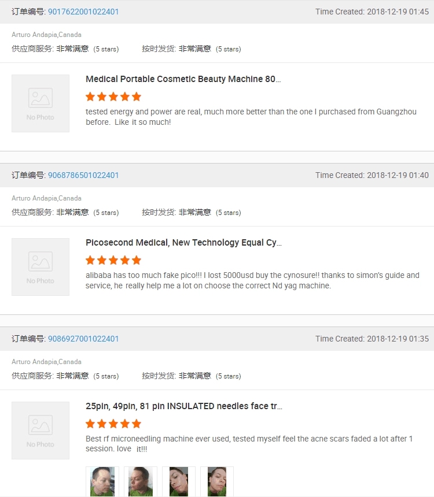Click the fifth star of the Cosmetic Beauty Machine rating
This screenshot has height=497, width=434.
pyautogui.click(x=137, y=97)
